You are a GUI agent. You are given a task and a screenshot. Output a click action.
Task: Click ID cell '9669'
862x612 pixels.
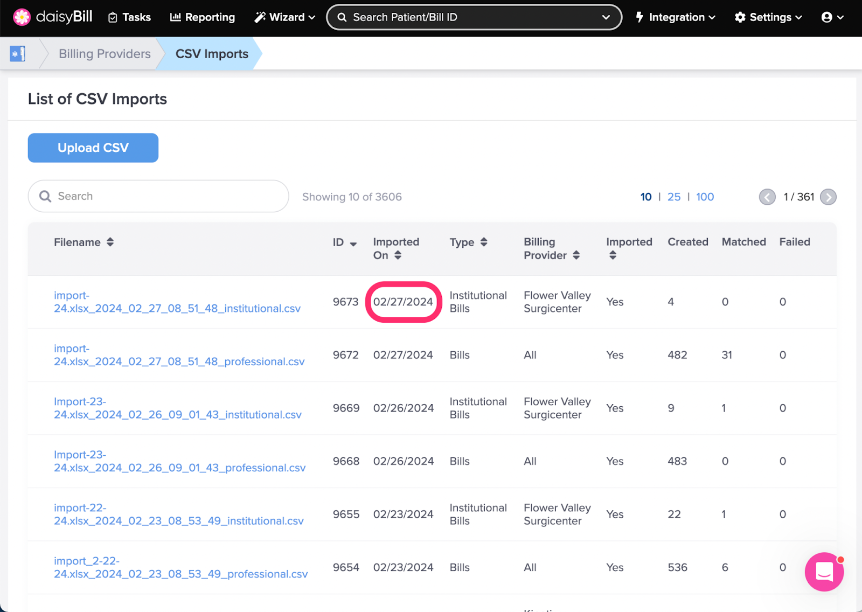(346, 408)
